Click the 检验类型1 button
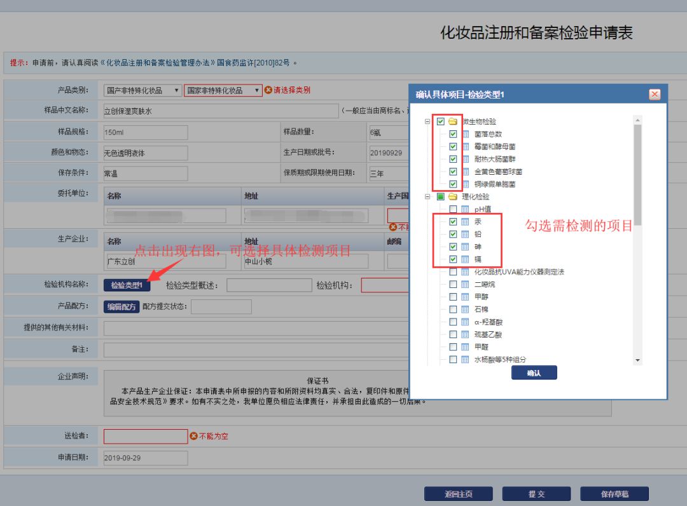 click(126, 285)
